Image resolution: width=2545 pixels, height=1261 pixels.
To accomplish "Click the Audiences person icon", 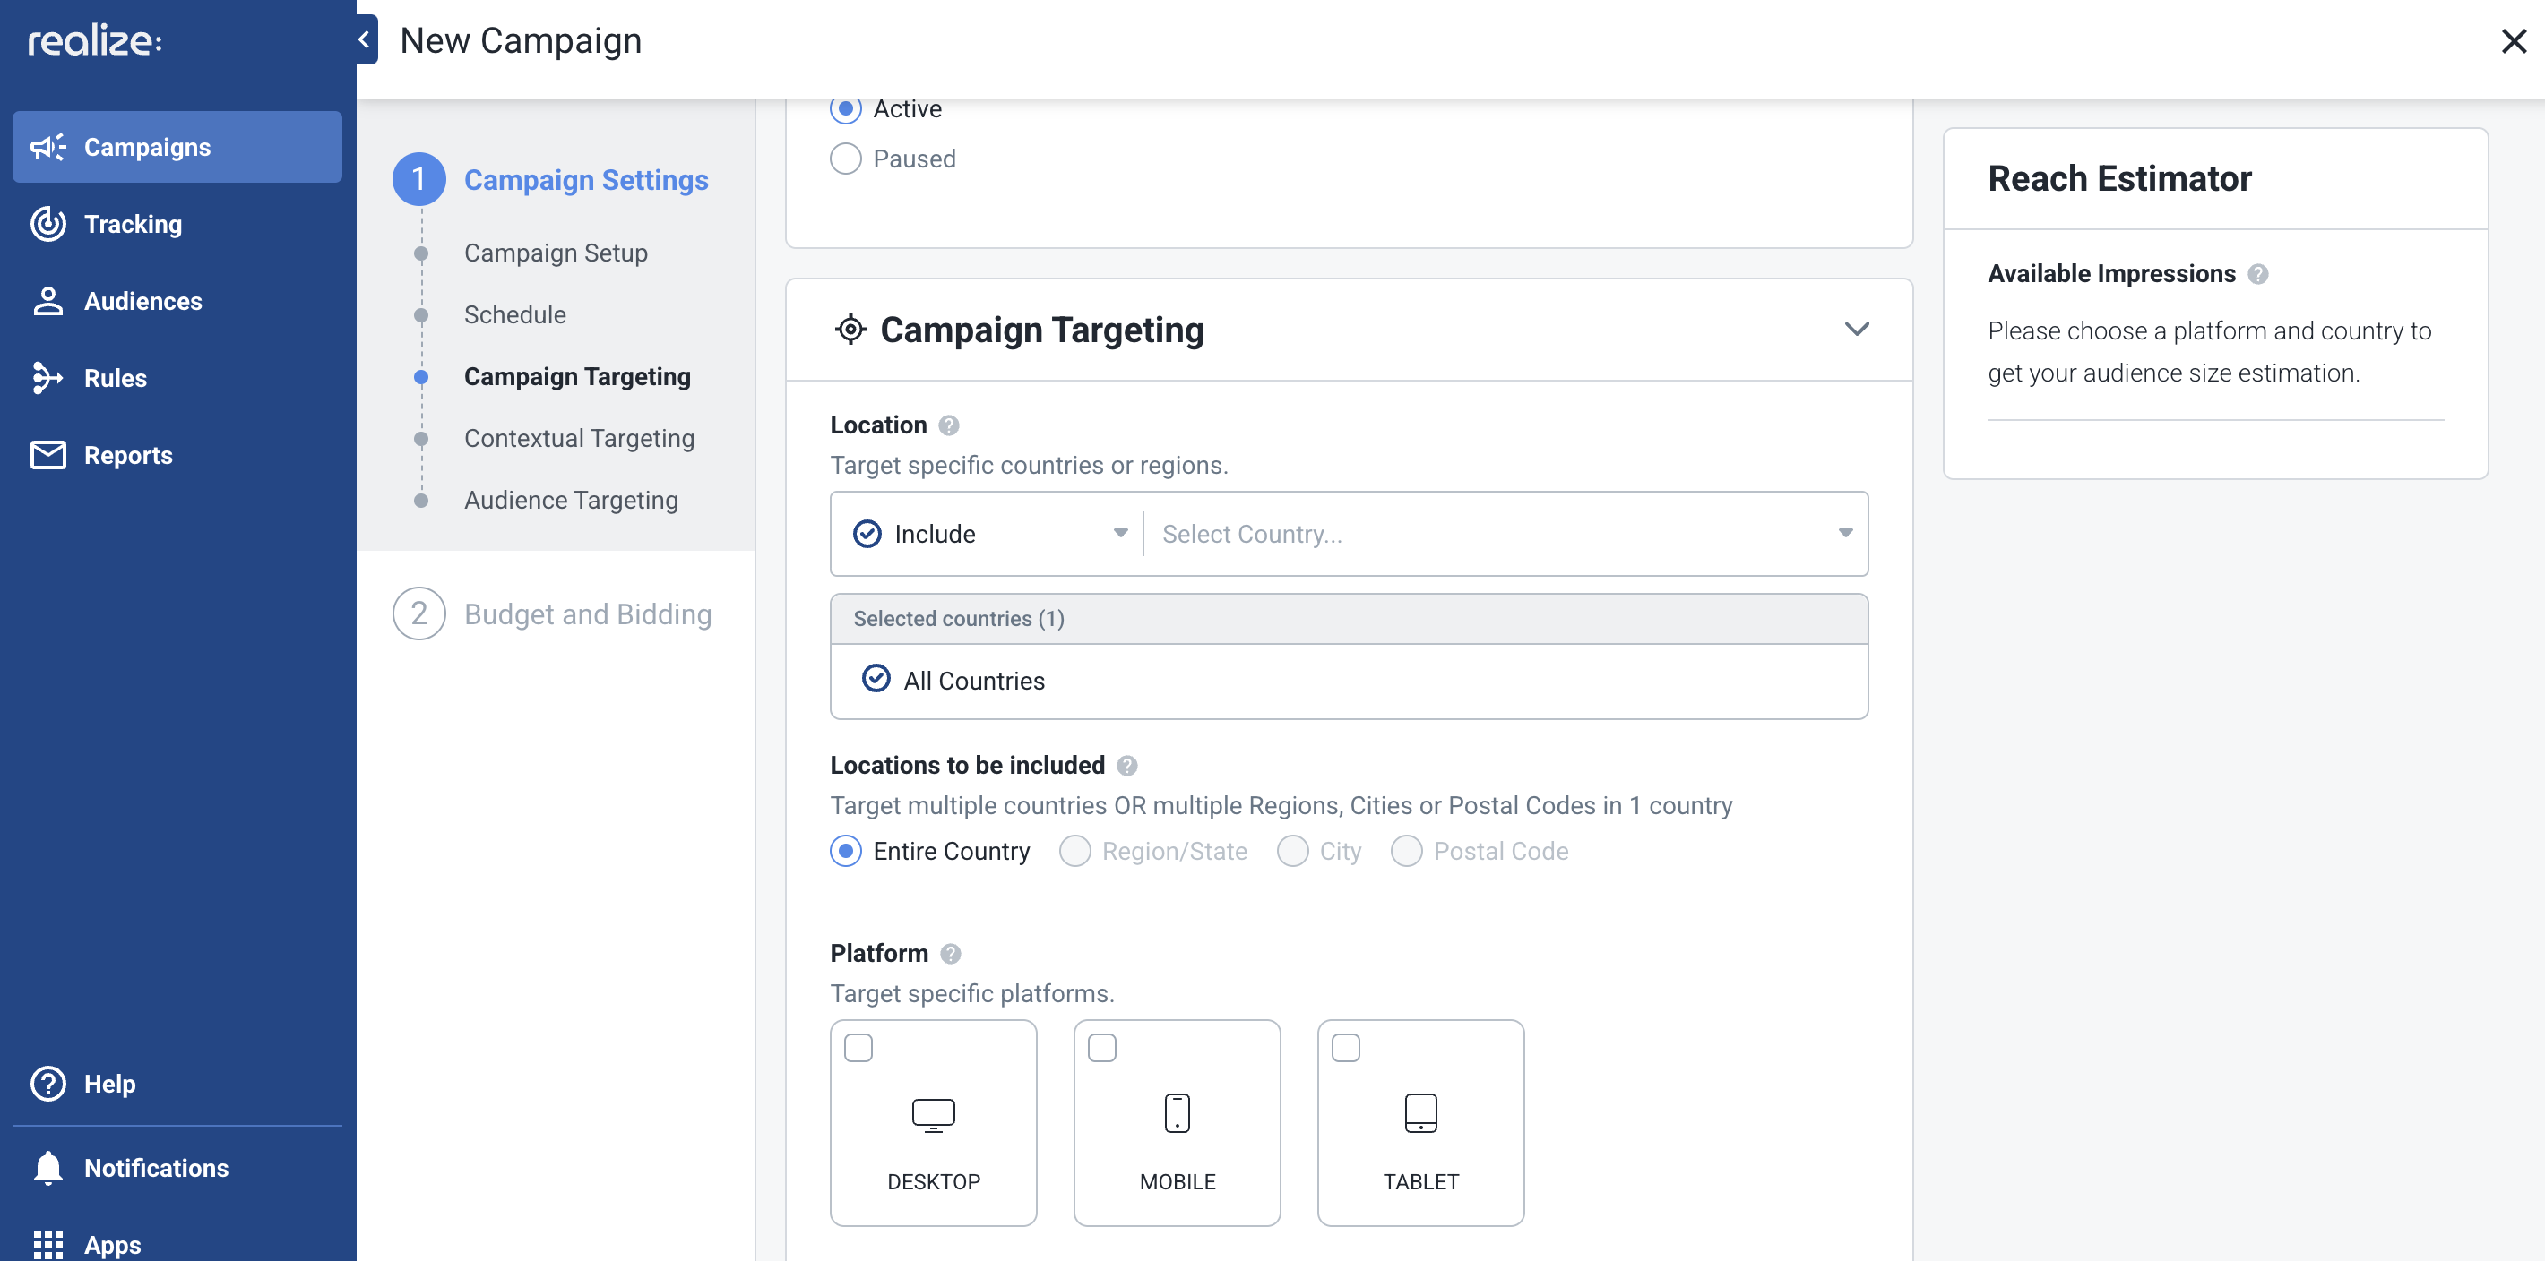I will [47, 301].
